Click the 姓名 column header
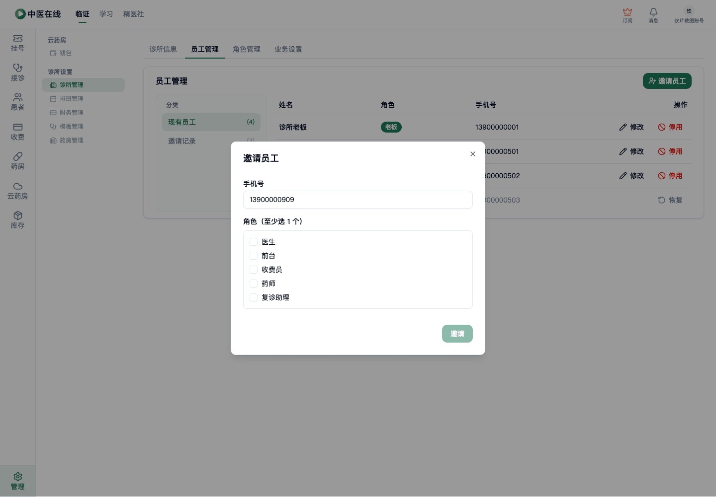716x497 pixels. (x=286, y=105)
